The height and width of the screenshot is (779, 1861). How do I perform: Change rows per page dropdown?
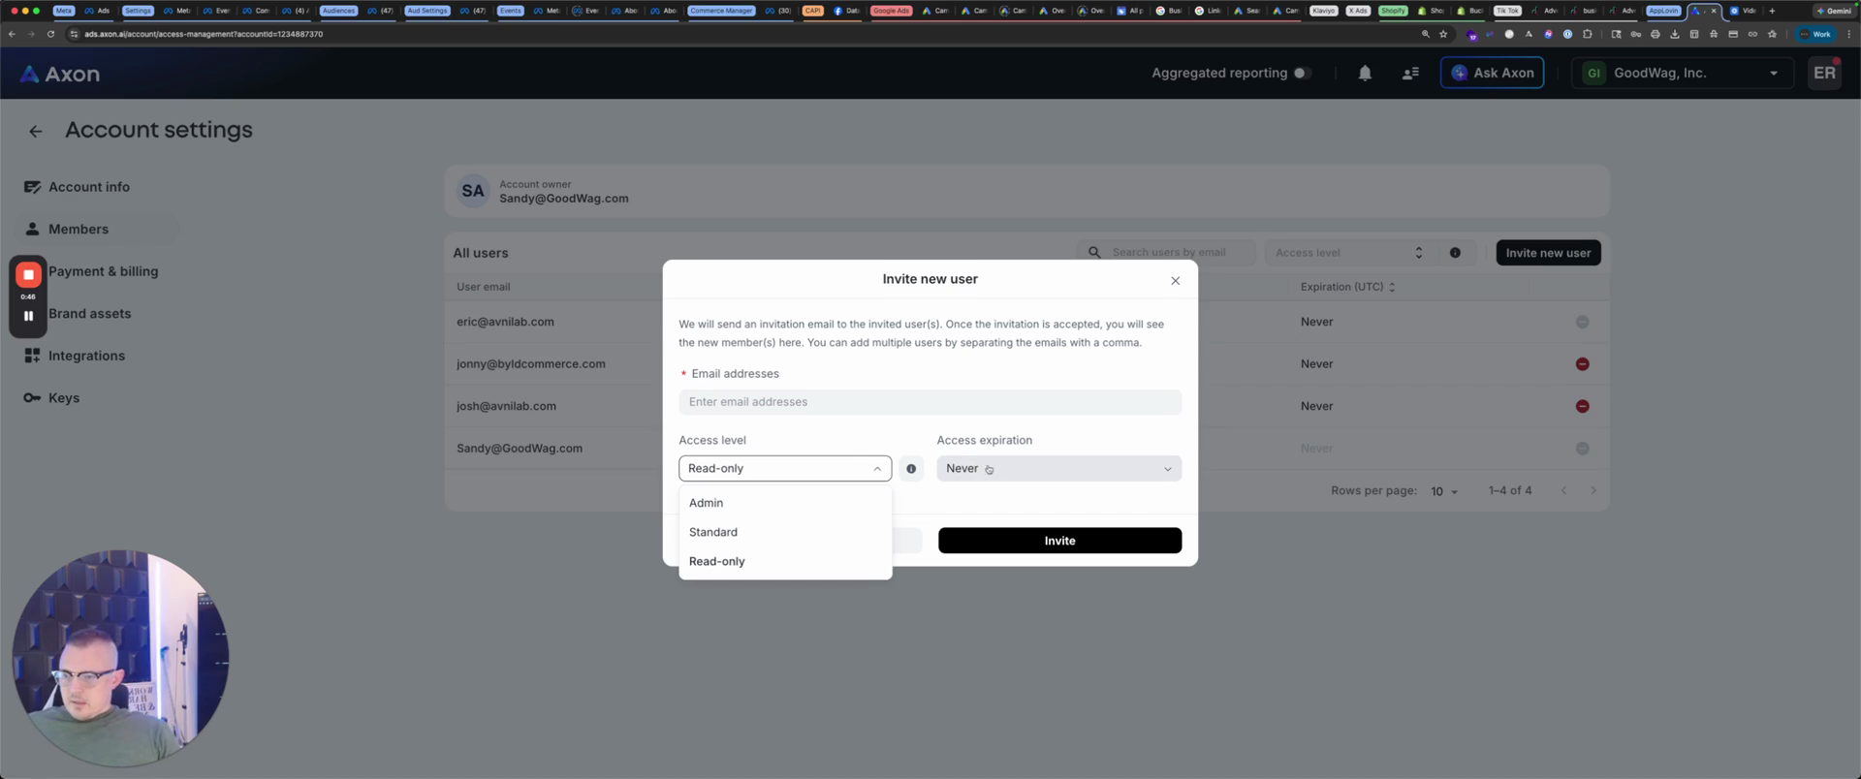point(1443,491)
